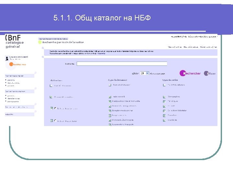Open the Recherche par mots de la notice tab
The image size is (233, 175).
pyautogui.click(x=53, y=39)
